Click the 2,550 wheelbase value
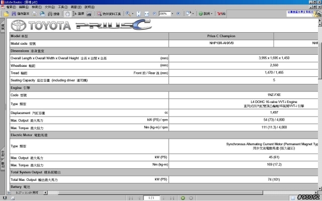This screenshot has width=322, height=201. (x=274, y=65)
